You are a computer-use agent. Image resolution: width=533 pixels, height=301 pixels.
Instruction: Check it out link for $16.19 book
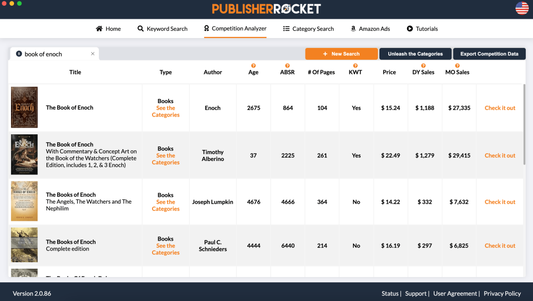[x=500, y=246]
